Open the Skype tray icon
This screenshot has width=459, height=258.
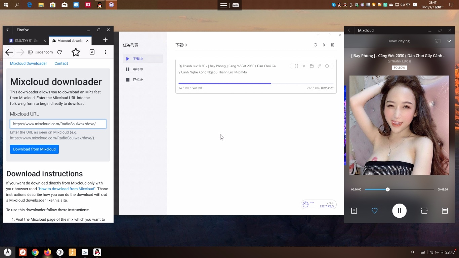334,5
